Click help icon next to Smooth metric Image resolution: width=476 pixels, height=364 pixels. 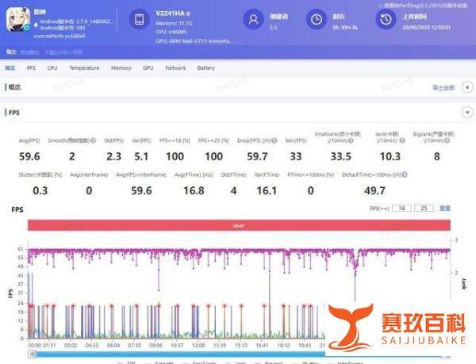94,140
